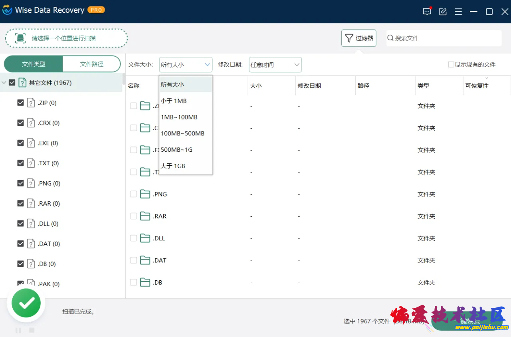Image resolution: width=511 pixels, height=337 pixels.
Task: Switch to the 文件路径 tab
Action: 91,64
